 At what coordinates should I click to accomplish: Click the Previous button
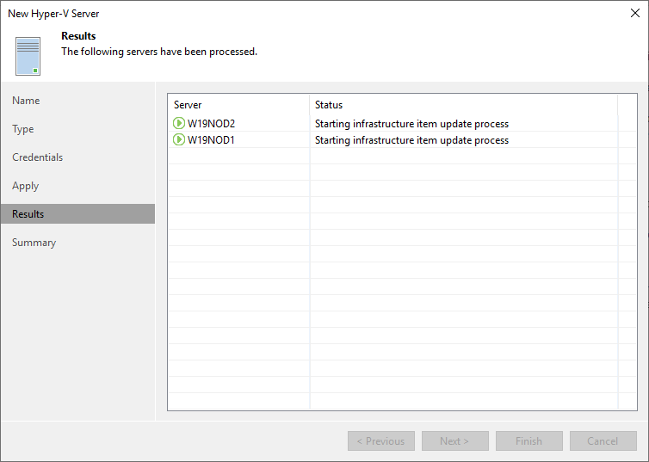coord(381,440)
